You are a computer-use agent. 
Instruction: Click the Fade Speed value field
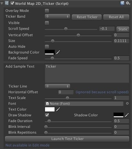[x=121, y=58]
